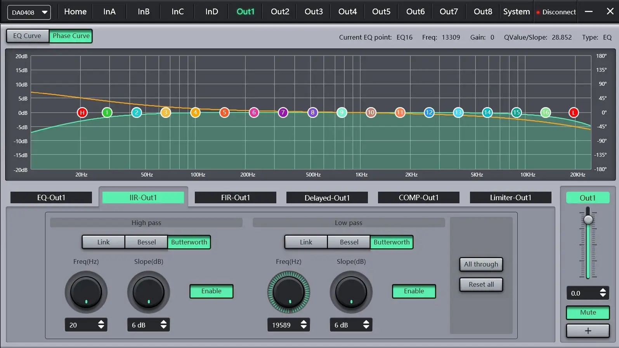Click the Reset all button
This screenshot has width=619, height=348.
pos(481,284)
